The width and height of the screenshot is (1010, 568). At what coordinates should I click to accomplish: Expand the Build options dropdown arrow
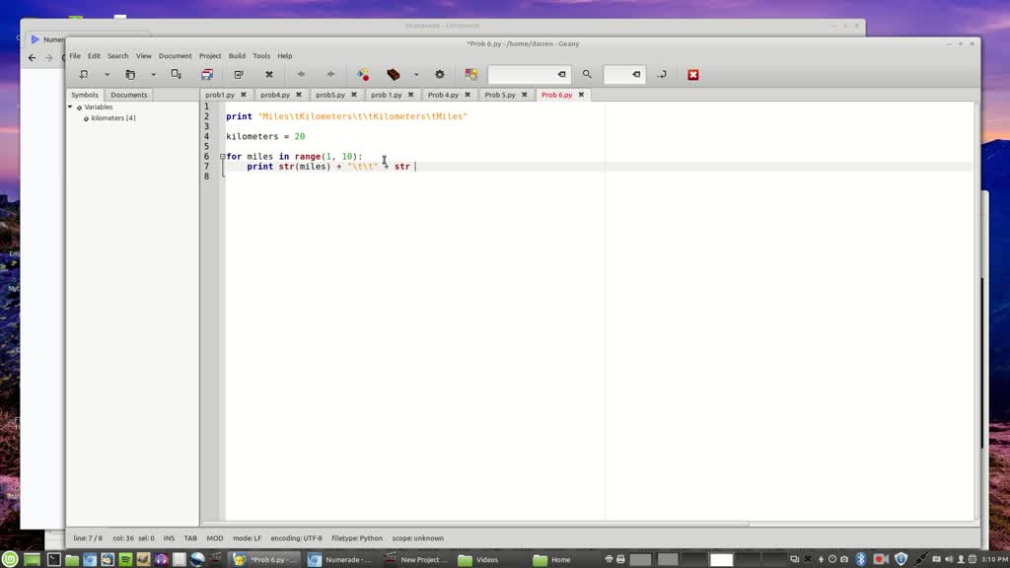coord(414,74)
